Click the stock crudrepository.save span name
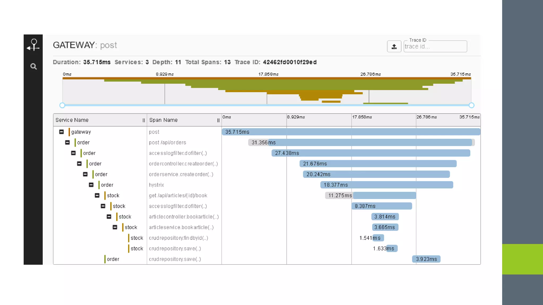Viewport: 543px width, 305px height. tap(175, 248)
